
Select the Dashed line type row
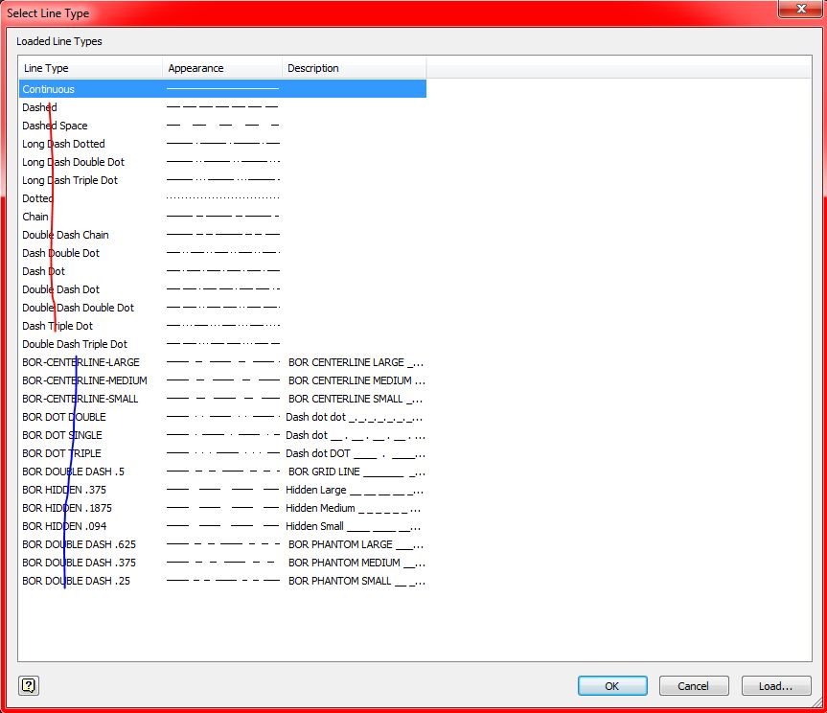pos(222,107)
